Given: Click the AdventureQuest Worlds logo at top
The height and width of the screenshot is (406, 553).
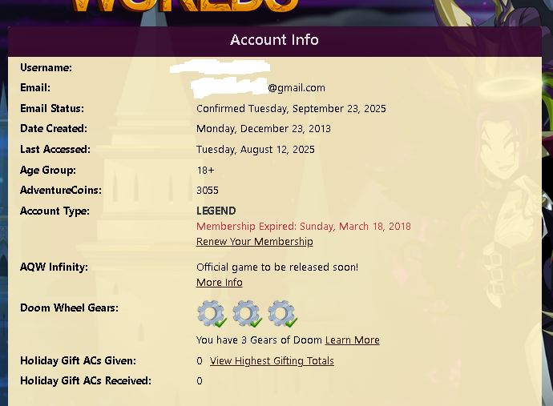Looking at the screenshot, I should click(x=184, y=6).
